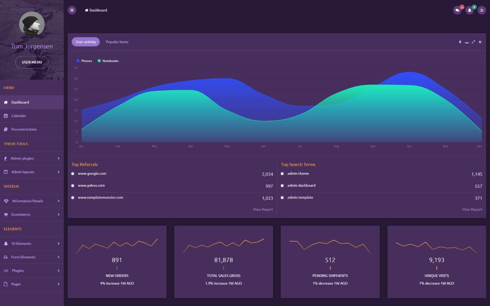Click the 4% increase 1W AGO text

pos(117,283)
